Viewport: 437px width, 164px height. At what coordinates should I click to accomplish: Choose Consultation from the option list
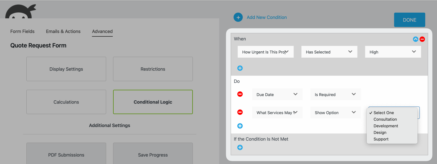(x=385, y=119)
